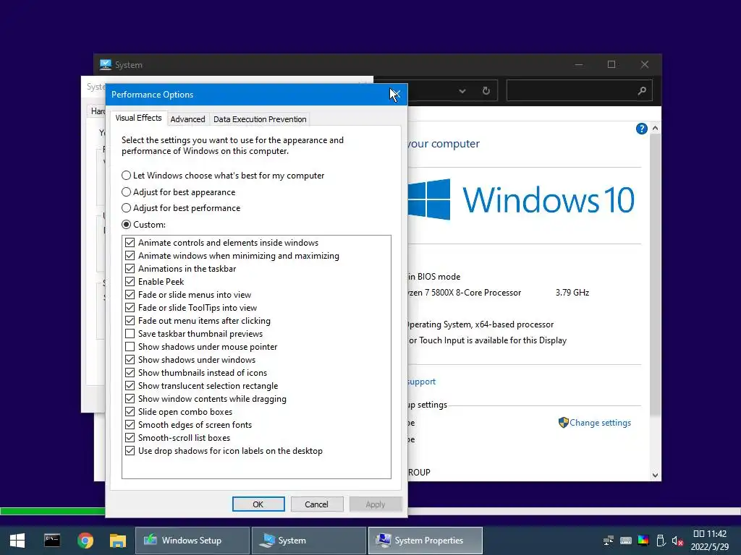This screenshot has height=555, width=741.
Task: Click the System window vertical scrollbar thumb
Action: [x=655, y=275]
